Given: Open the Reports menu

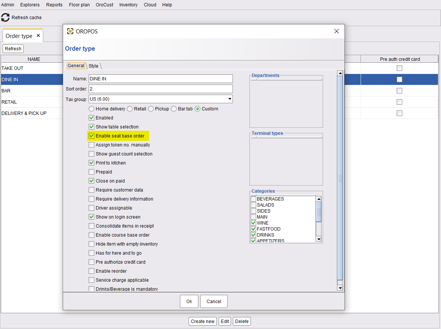Looking at the screenshot, I should click(54, 5).
